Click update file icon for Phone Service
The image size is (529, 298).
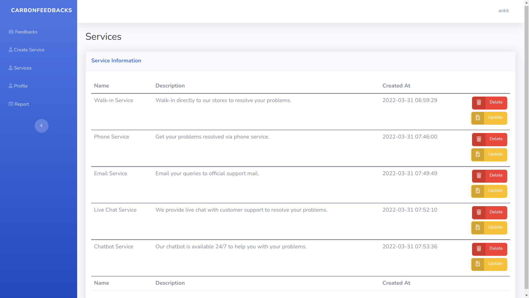(x=478, y=154)
